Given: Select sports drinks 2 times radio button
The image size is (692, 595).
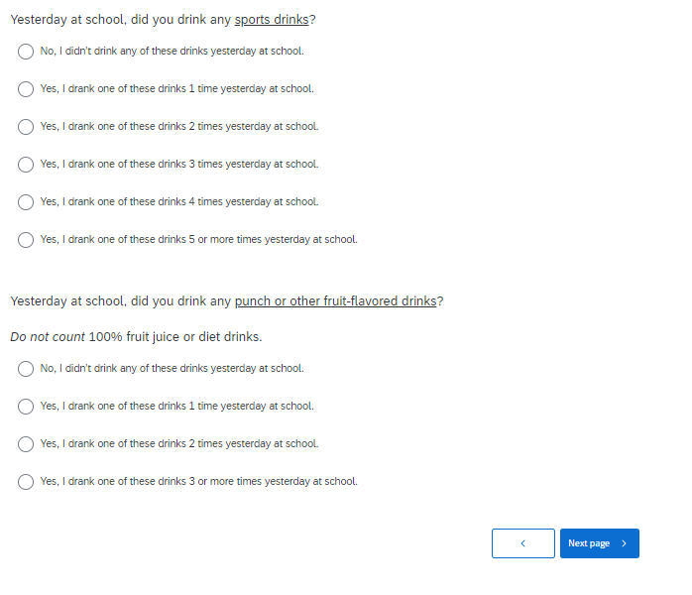Looking at the screenshot, I should coord(26,127).
